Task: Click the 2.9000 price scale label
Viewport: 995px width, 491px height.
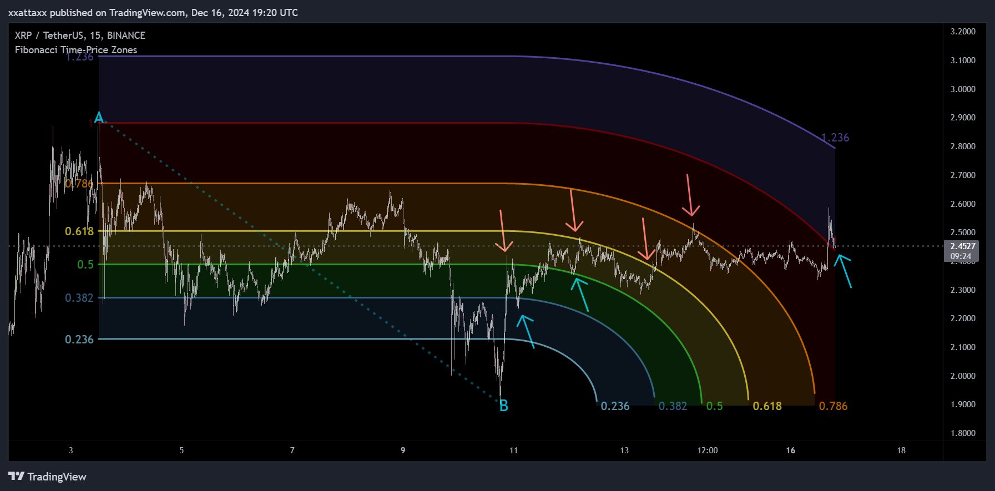Action: [x=963, y=118]
